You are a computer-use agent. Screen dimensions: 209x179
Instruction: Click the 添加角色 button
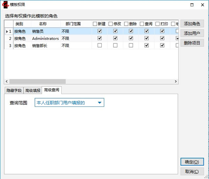[x=192, y=24]
